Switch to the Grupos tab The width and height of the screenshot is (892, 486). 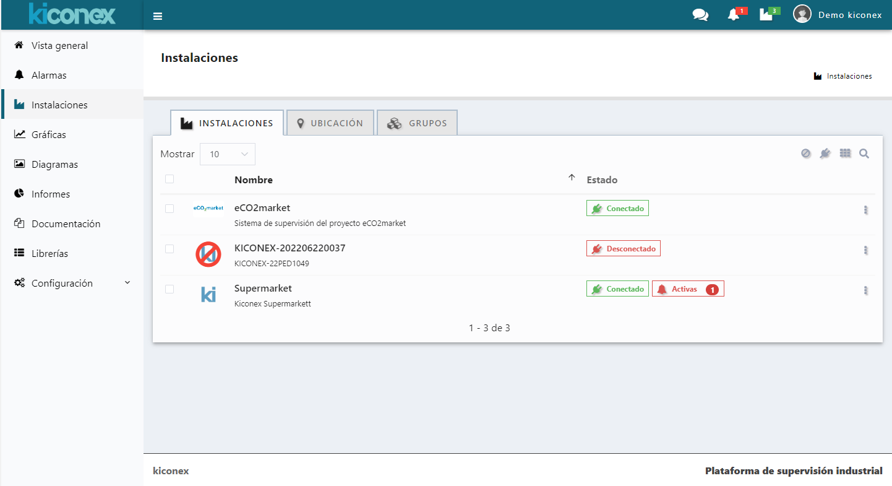pyautogui.click(x=417, y=123)
